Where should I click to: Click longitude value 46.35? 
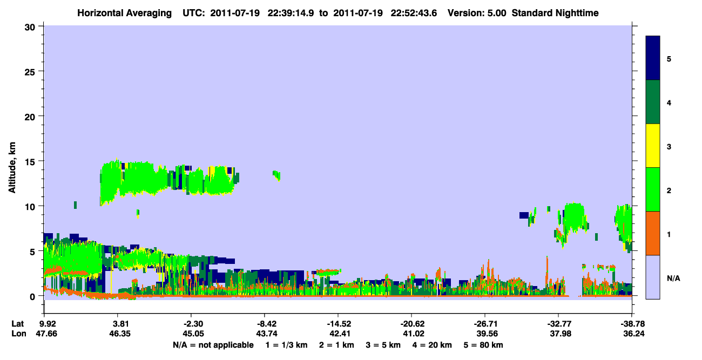coord(120,334)
